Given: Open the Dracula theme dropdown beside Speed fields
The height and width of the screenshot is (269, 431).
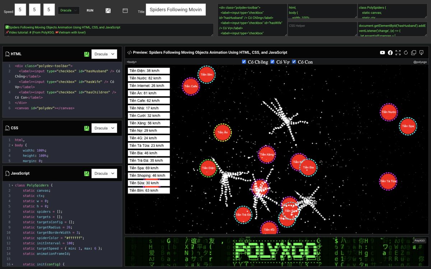Looking at the screenshot, I should 69,10.
